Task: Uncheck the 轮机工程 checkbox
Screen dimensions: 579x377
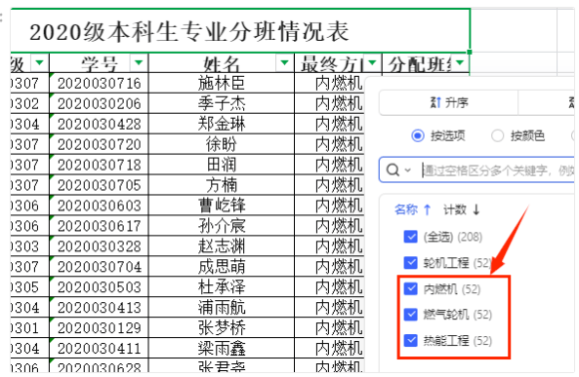Action: click(411, 263)
